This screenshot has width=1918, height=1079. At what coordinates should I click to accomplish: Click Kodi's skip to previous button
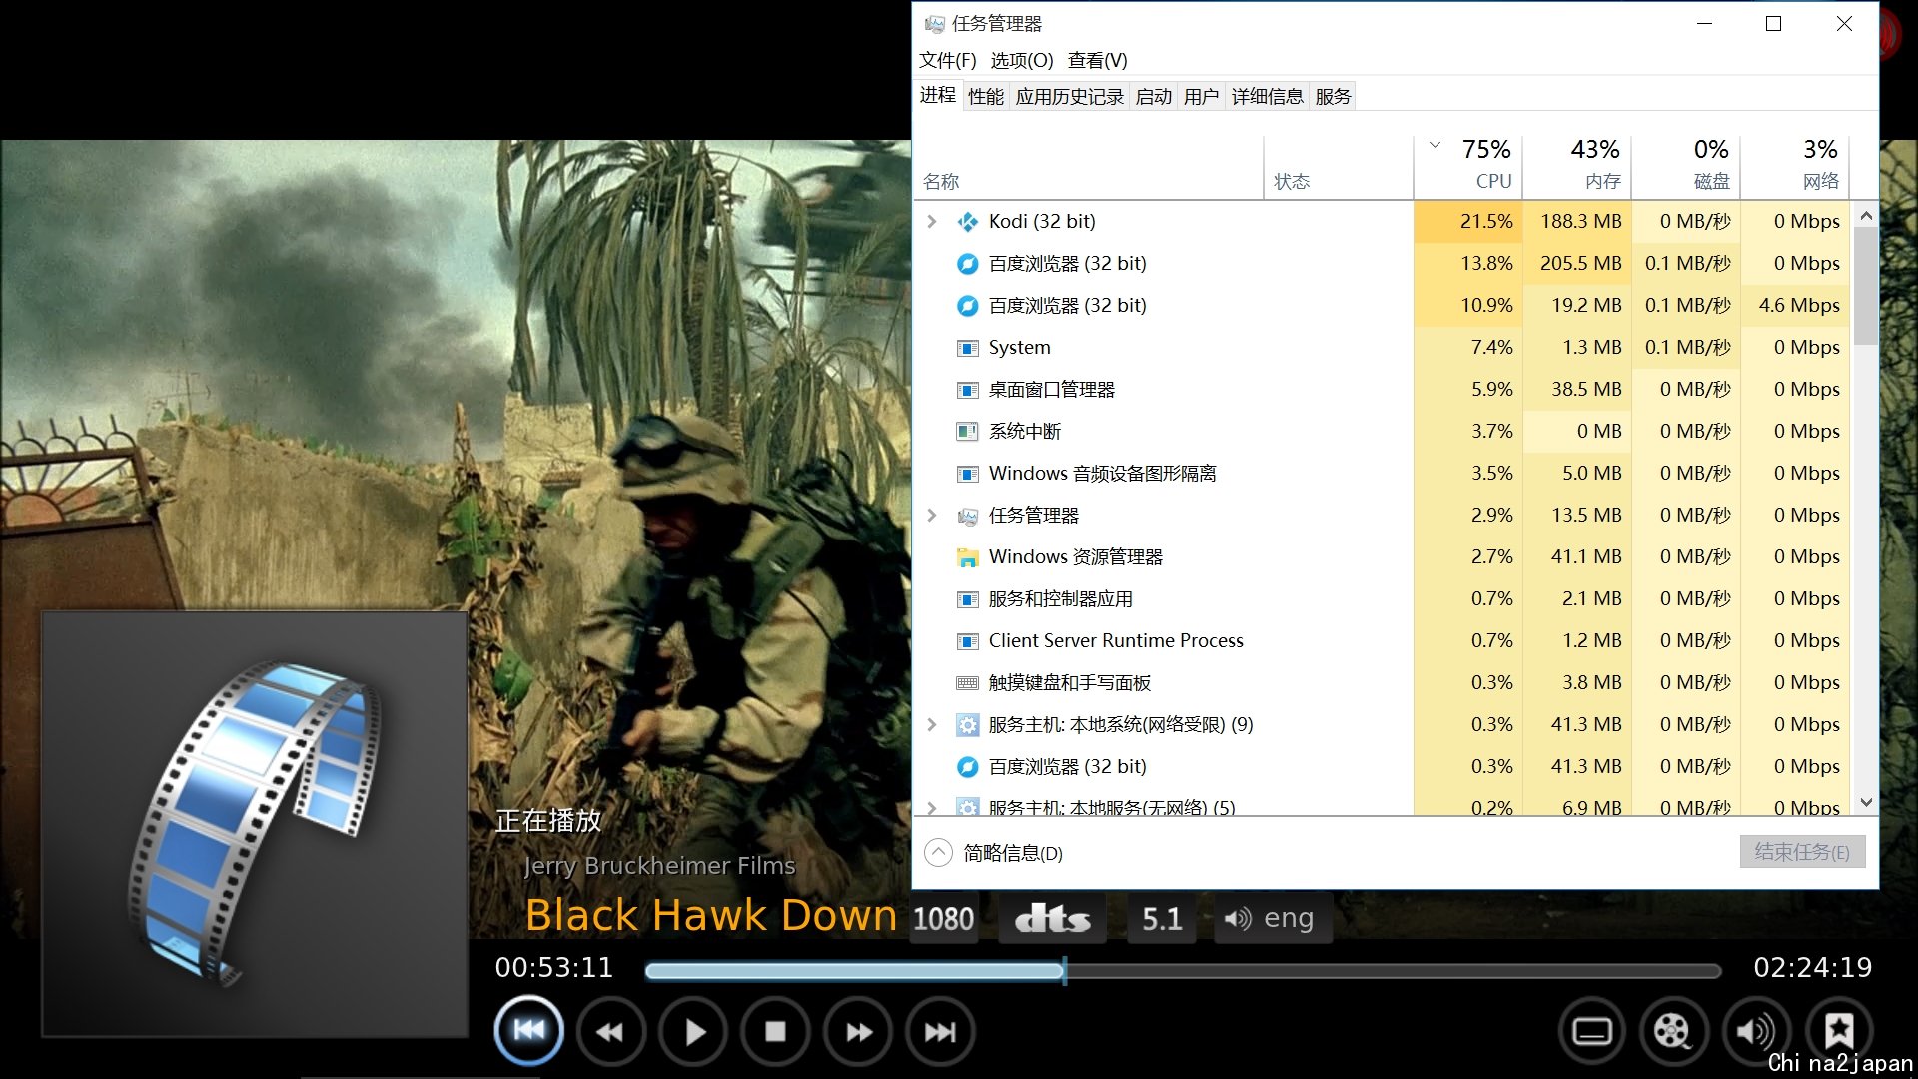529,1031
